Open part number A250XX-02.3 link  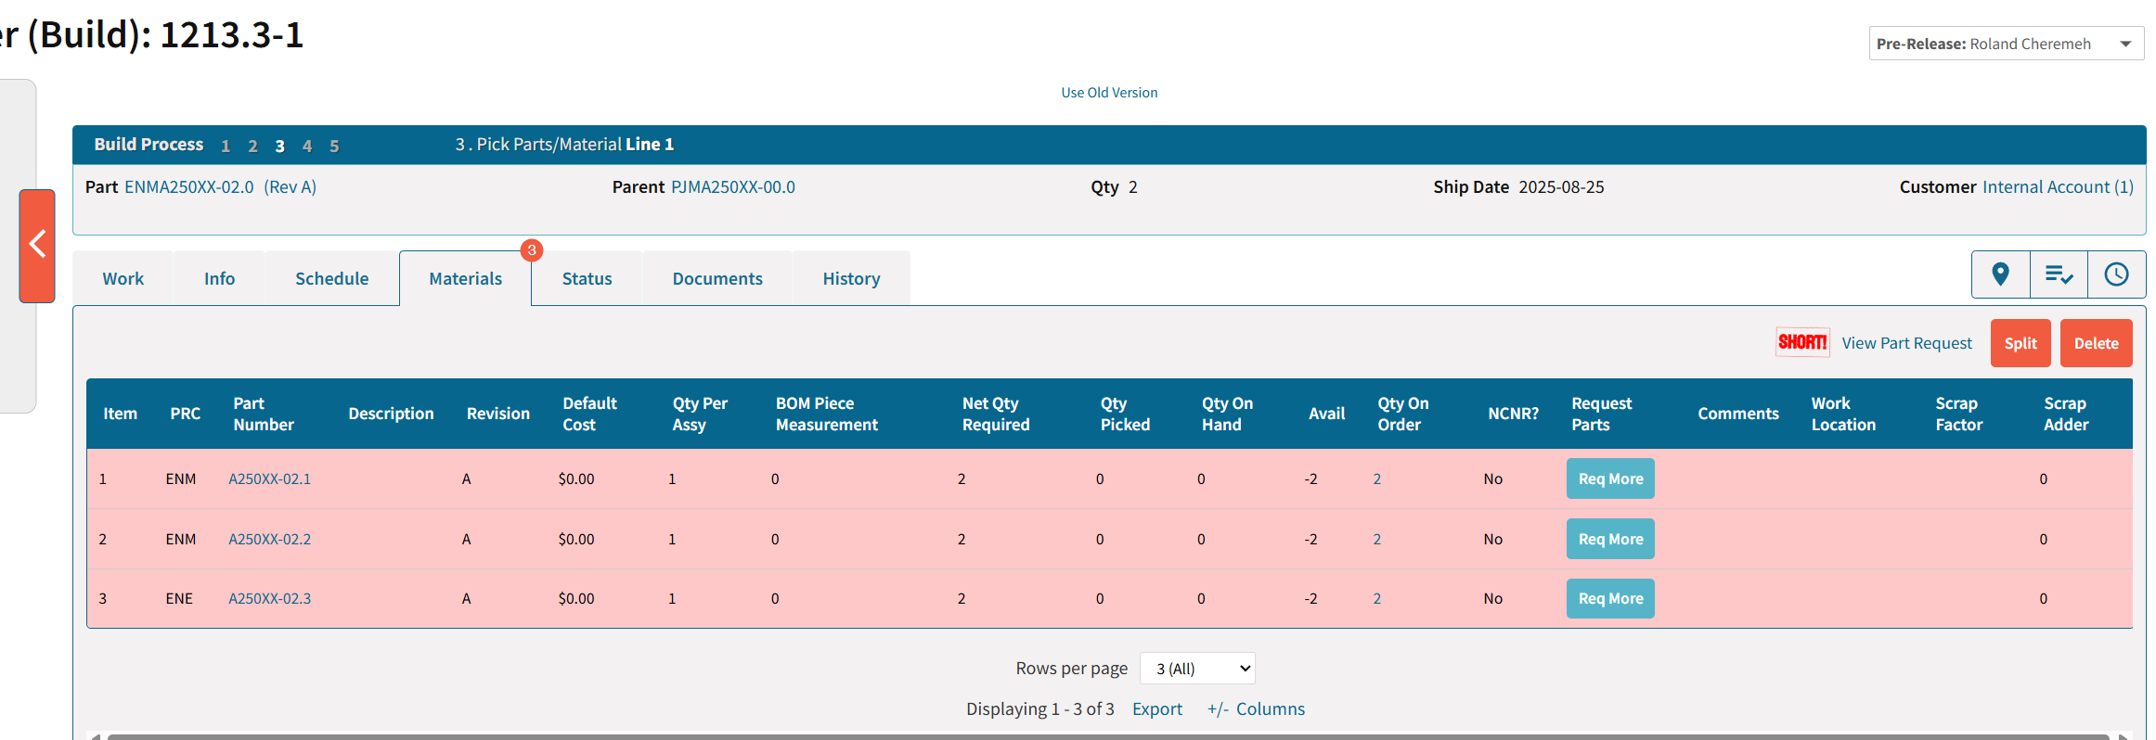coord(270,599)
